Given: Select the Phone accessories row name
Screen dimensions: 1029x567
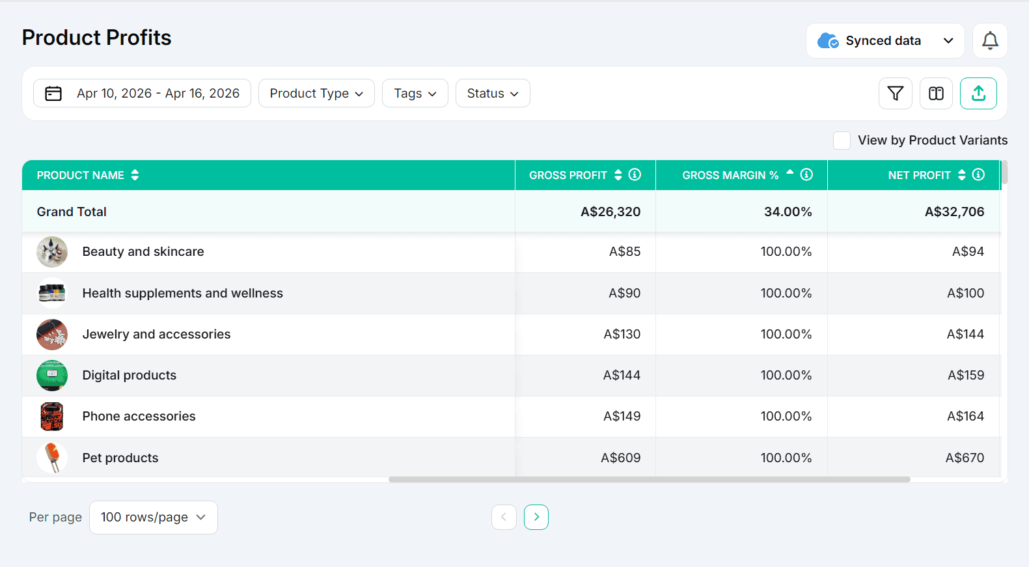Looking at the screenshot, I should click(x=139, y=417).
